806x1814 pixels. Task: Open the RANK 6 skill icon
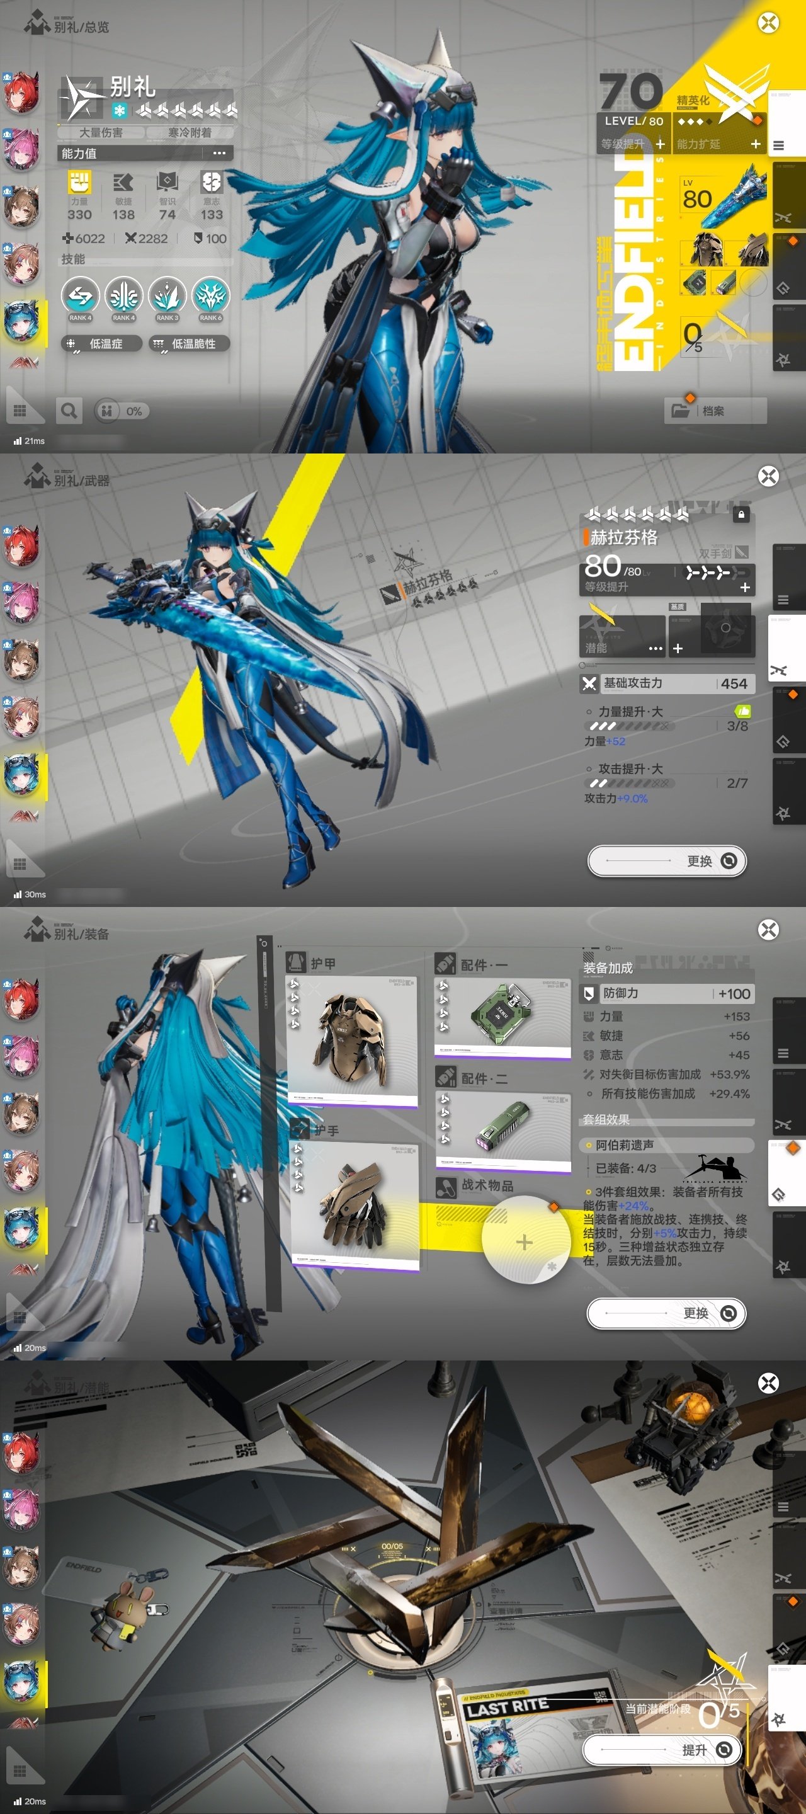tap(210, 297)
